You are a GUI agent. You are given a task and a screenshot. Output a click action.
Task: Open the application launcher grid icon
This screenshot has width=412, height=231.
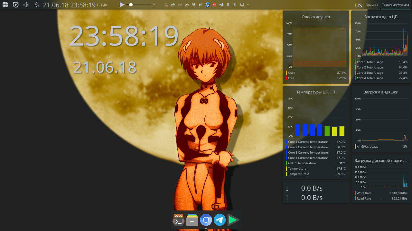[x=5, y=4]
